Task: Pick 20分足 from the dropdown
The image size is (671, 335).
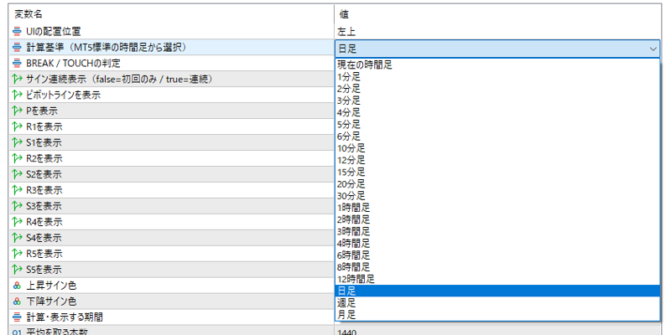Action: (x=497, y=184)
